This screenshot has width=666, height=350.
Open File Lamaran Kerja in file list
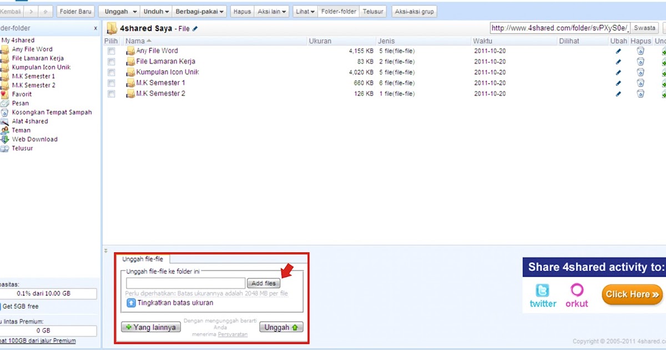(x=166, y=62)
